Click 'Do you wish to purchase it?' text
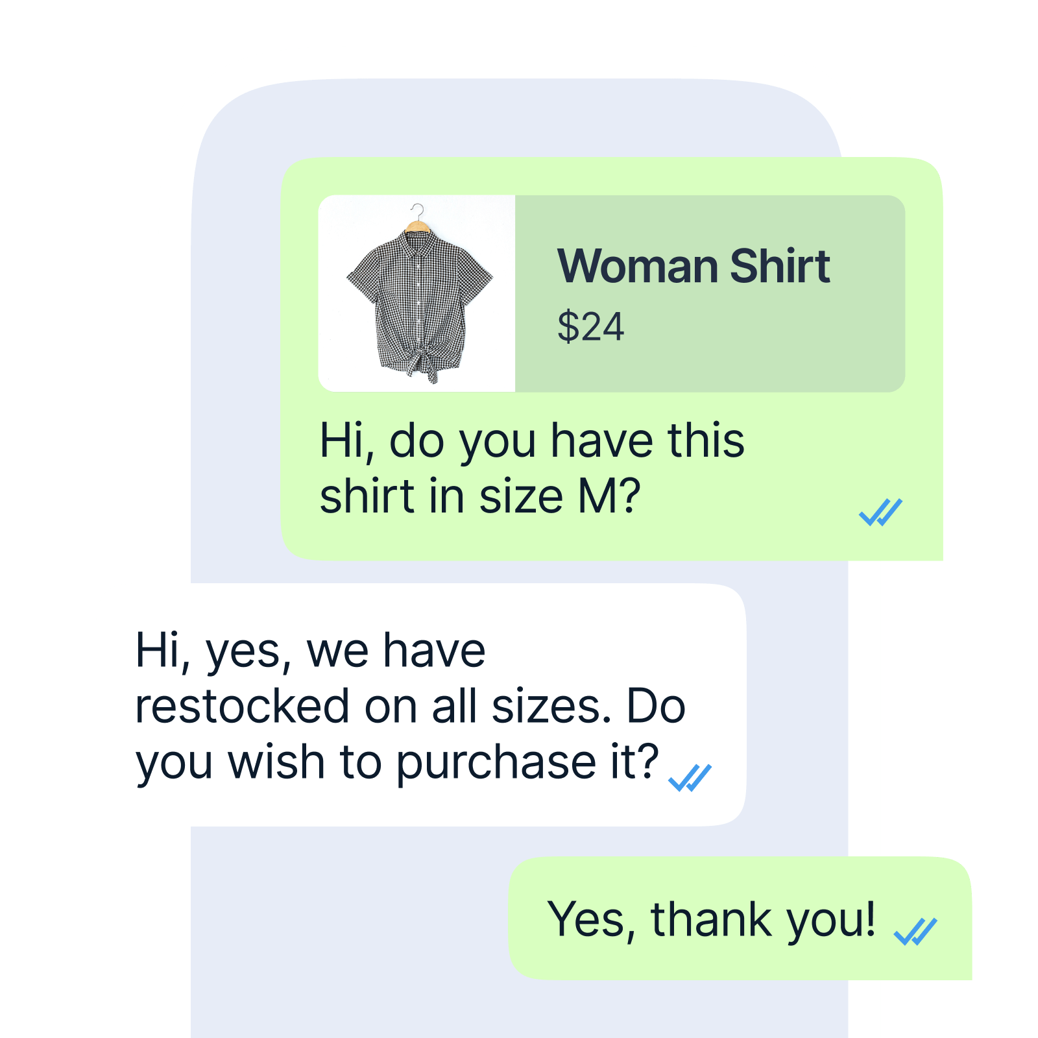Screen dimensions: 1038x1038 pos(411,734)
